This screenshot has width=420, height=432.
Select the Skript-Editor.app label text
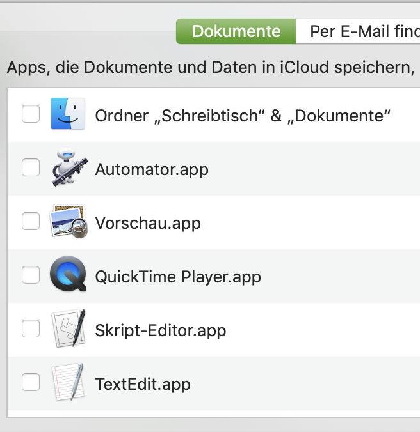point(161,330)
